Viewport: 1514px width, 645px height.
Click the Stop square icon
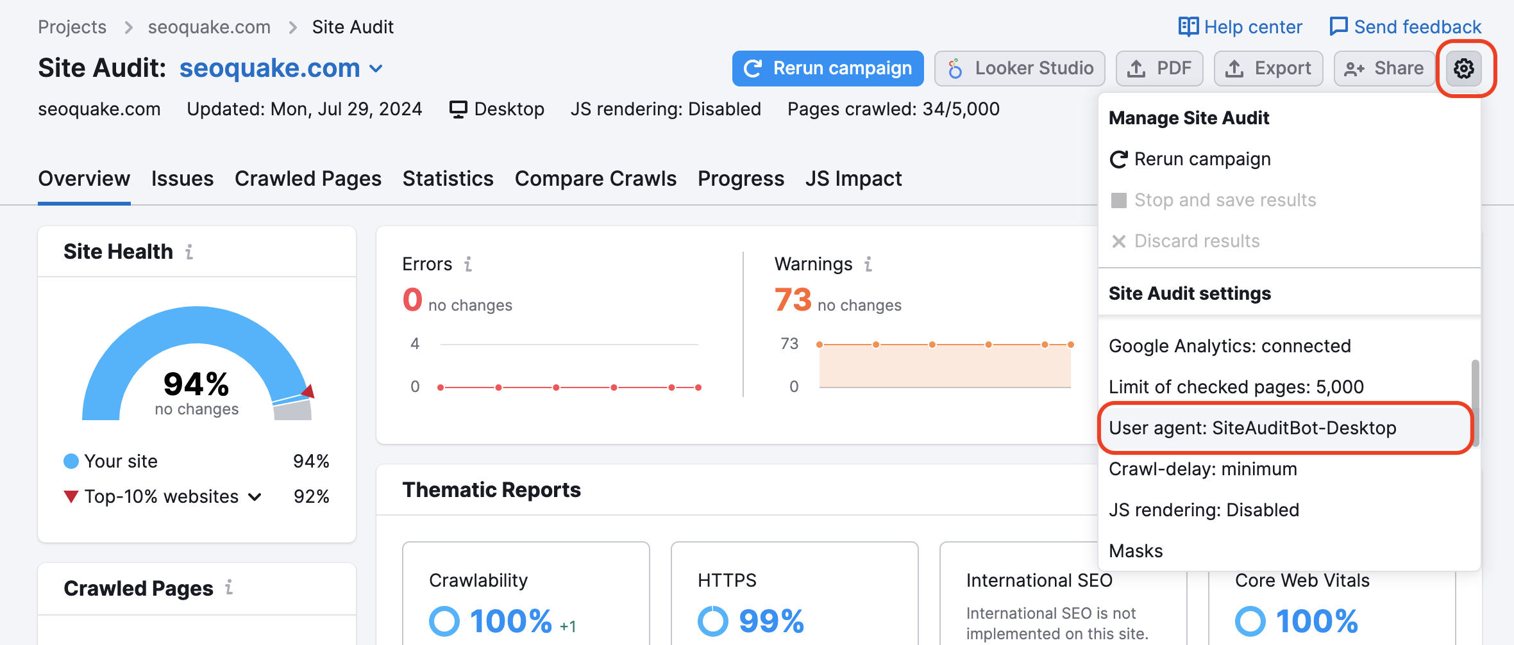coord(1119,200)
